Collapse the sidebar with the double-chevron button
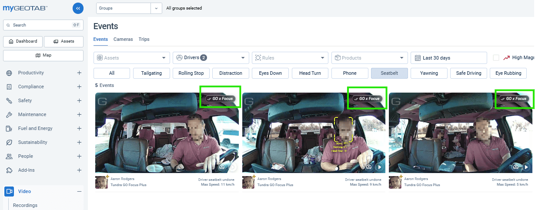The image size is (535, 210). (x=78, y=8)
